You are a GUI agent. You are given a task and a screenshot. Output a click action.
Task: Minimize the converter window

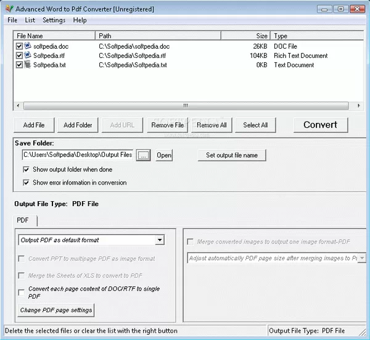pos(324,9)
